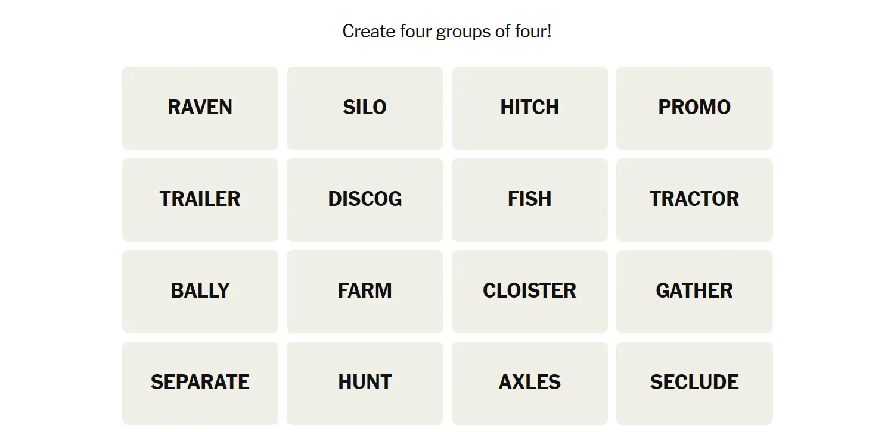Screen dimensions: 894x432
Task: Select the RAVEN tile
Action: pos(200,108)
